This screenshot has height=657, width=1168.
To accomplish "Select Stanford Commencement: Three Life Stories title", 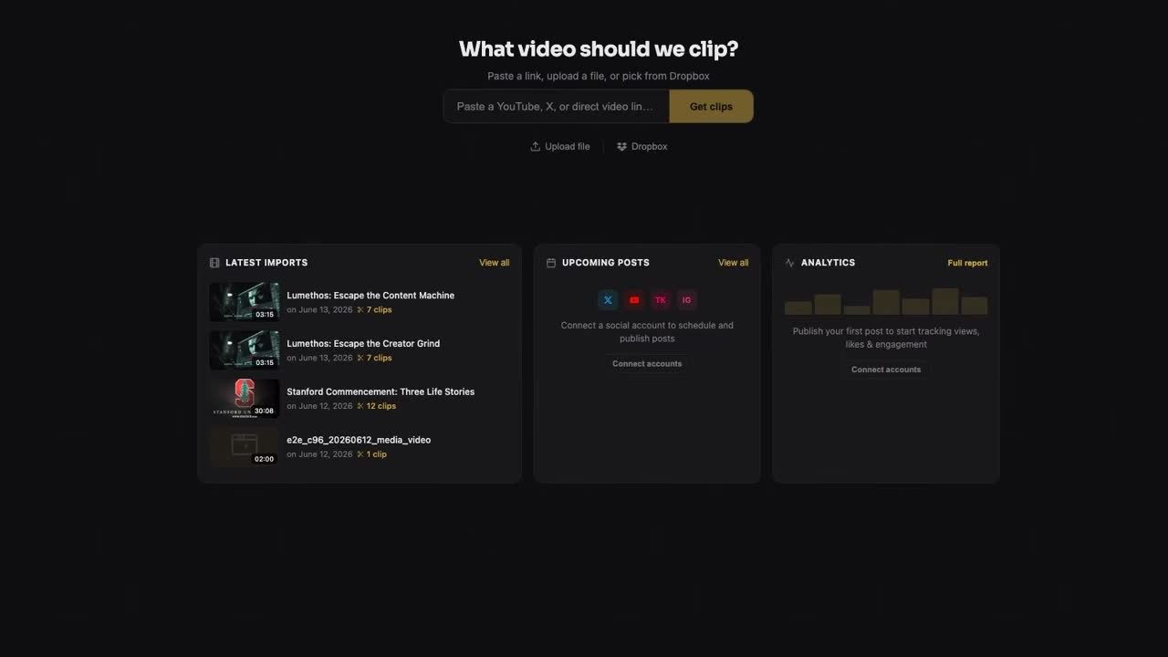I will [x=381, y=392].
